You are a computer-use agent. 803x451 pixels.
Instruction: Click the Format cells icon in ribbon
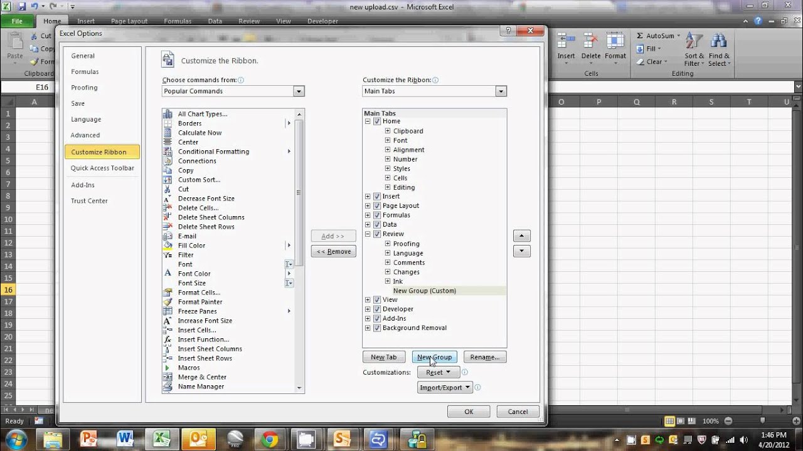coord(615,41)
